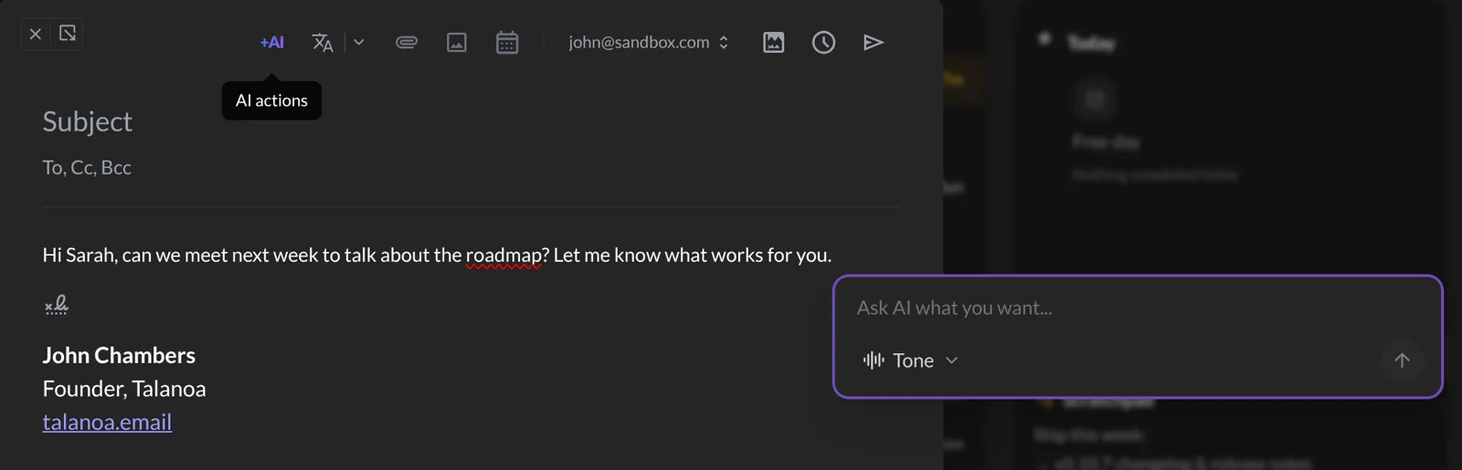Viewport: 1462px width, 470px height.
Task: Click the John Chambers signature name
Action: coord(119,355)
